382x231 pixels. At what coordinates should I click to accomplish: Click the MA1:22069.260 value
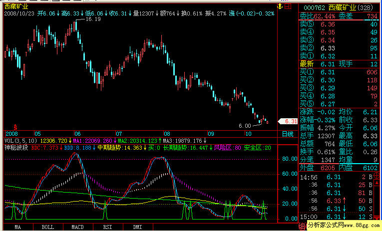[92, 141]
